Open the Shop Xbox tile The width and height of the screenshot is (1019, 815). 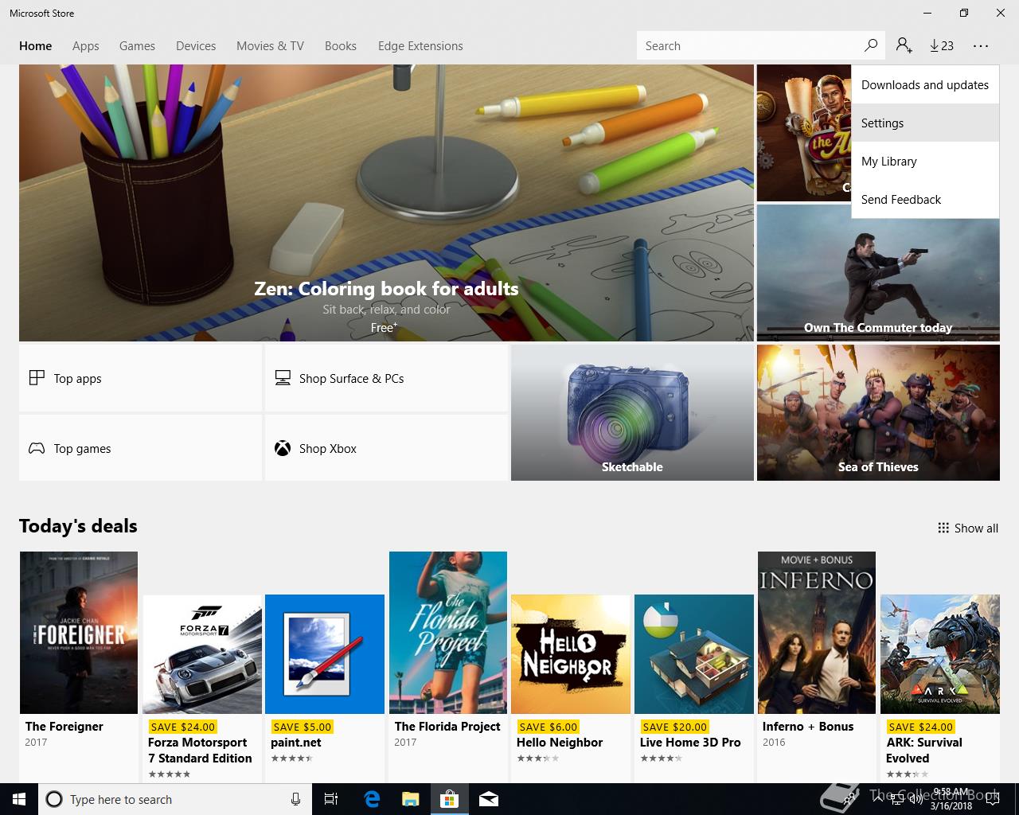pos(386,448)
